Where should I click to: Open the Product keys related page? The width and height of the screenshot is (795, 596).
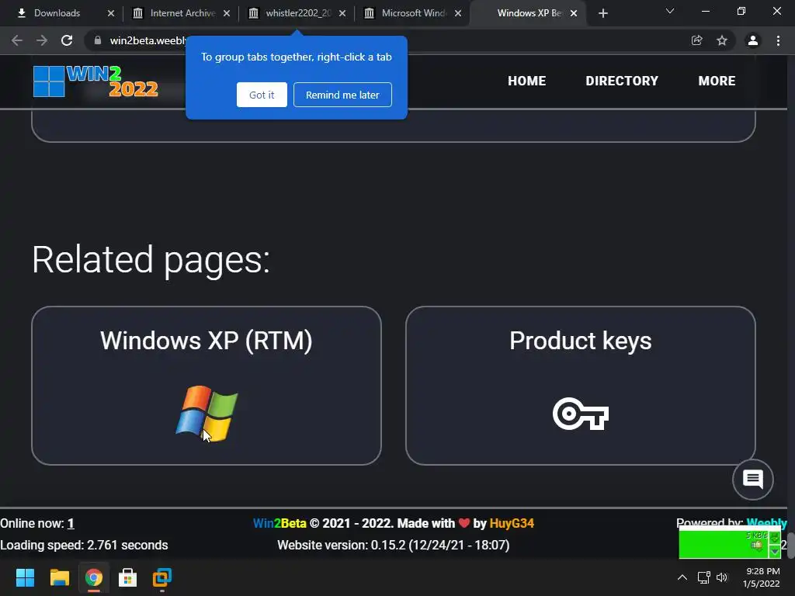[x=581, y=386]
